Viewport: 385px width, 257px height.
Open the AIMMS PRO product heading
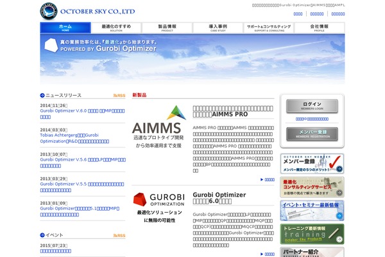coord(233,111)
